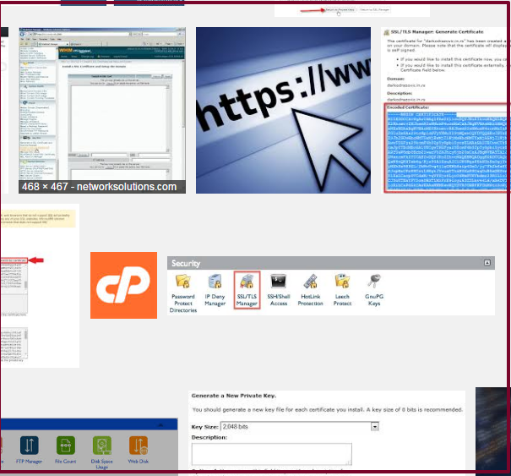
Task: Open HotLink Protection icon
Action: (310, 284)
